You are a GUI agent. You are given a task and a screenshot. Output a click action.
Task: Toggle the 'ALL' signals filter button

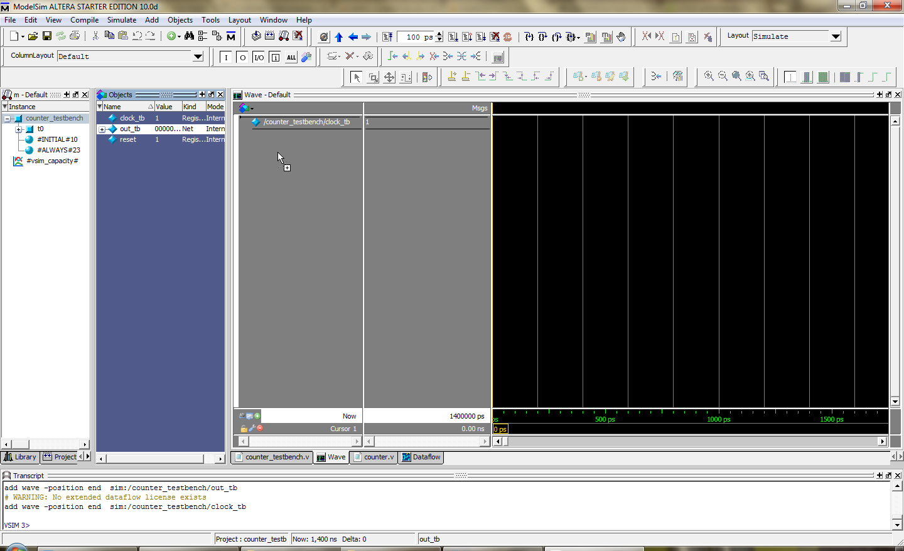(291, 57)
